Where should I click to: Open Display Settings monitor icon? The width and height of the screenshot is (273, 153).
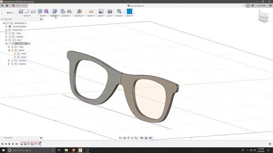tap(142, 138)
